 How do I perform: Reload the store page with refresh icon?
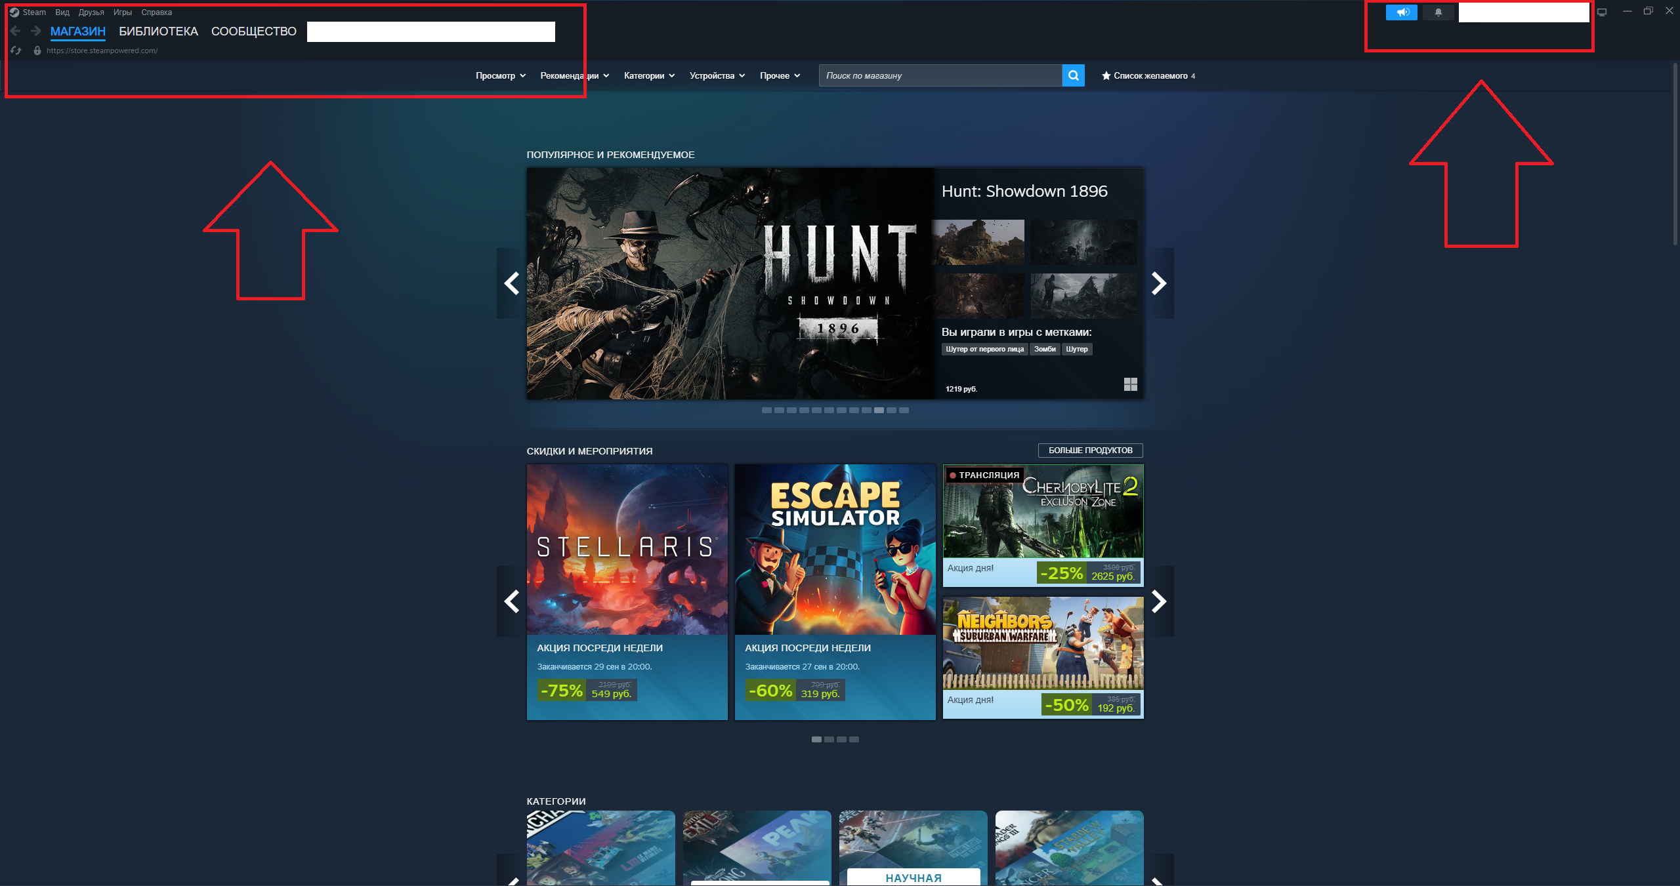pyautogui.click(x=16, y=50)
